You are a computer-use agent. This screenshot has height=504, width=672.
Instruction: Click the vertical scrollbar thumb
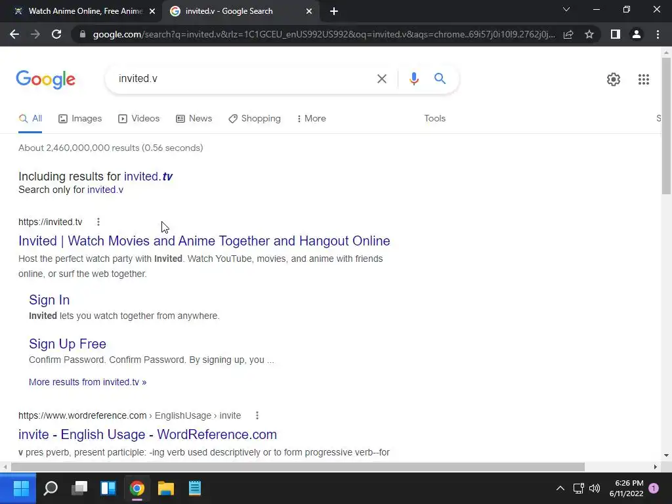coord(666,126)
